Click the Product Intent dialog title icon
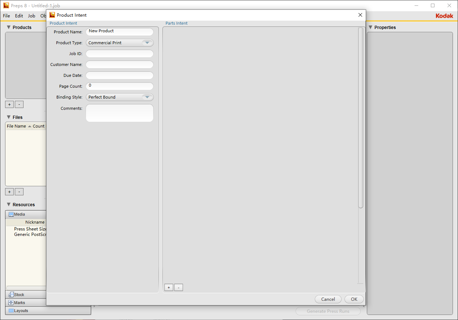 click(x=52, y=15)
